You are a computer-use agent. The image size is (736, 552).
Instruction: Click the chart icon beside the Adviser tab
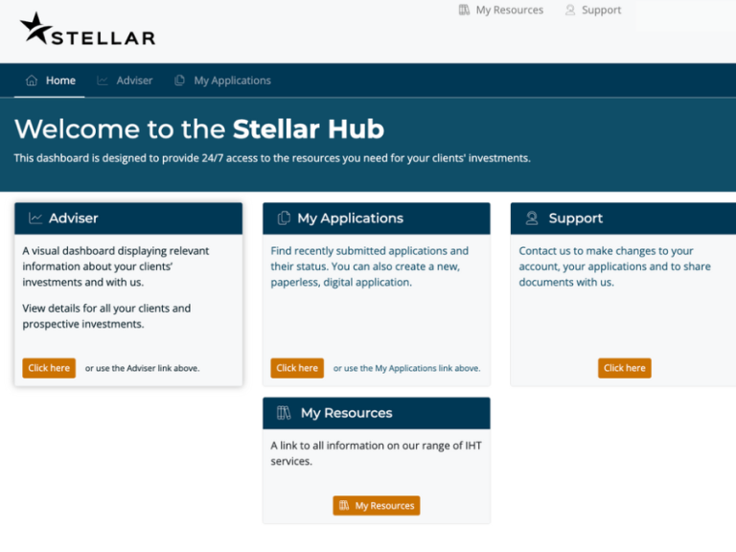tap(103, 80)
